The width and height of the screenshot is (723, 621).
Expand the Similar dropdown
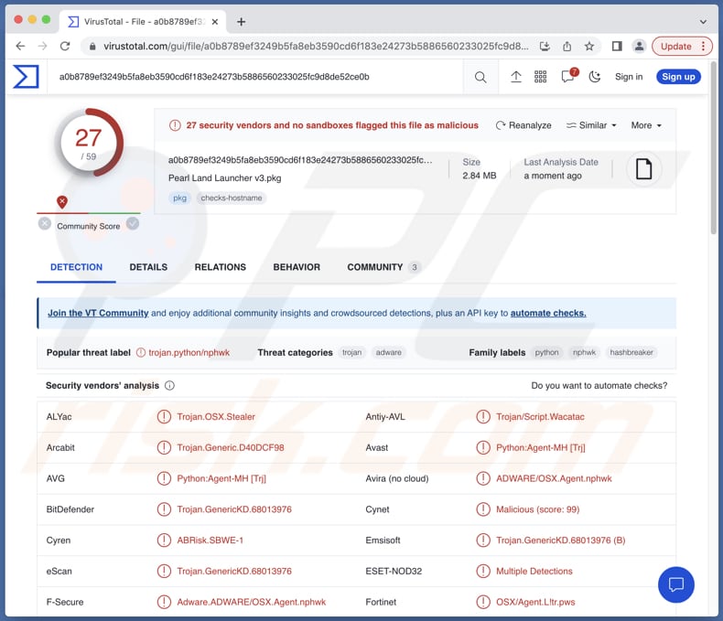pos(591,125)
